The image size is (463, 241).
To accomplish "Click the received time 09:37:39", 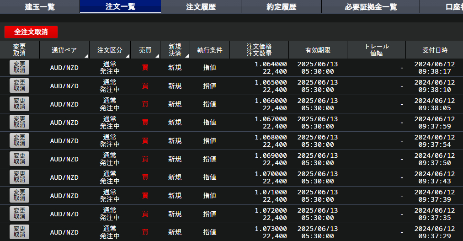I will point(435,200).
